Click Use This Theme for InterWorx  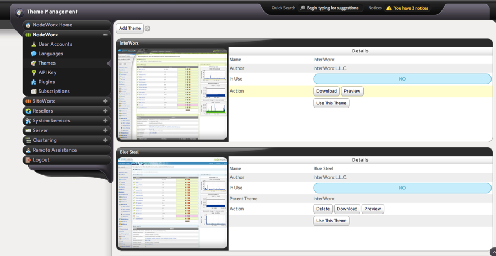click(x=331, y=103)
